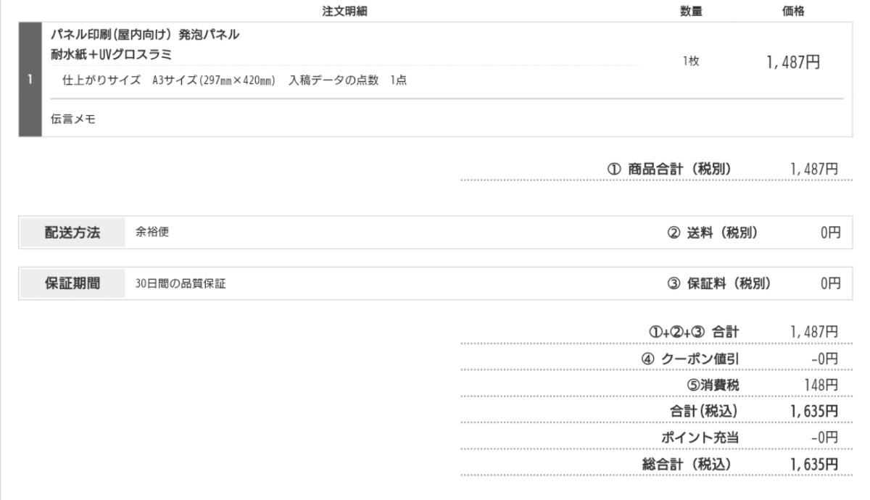Image resolution: width=870 pixels, height=500 pixels.
Task: Click the 耐水紙+UVグロスラミ paper type text
Action: [111, 53]
